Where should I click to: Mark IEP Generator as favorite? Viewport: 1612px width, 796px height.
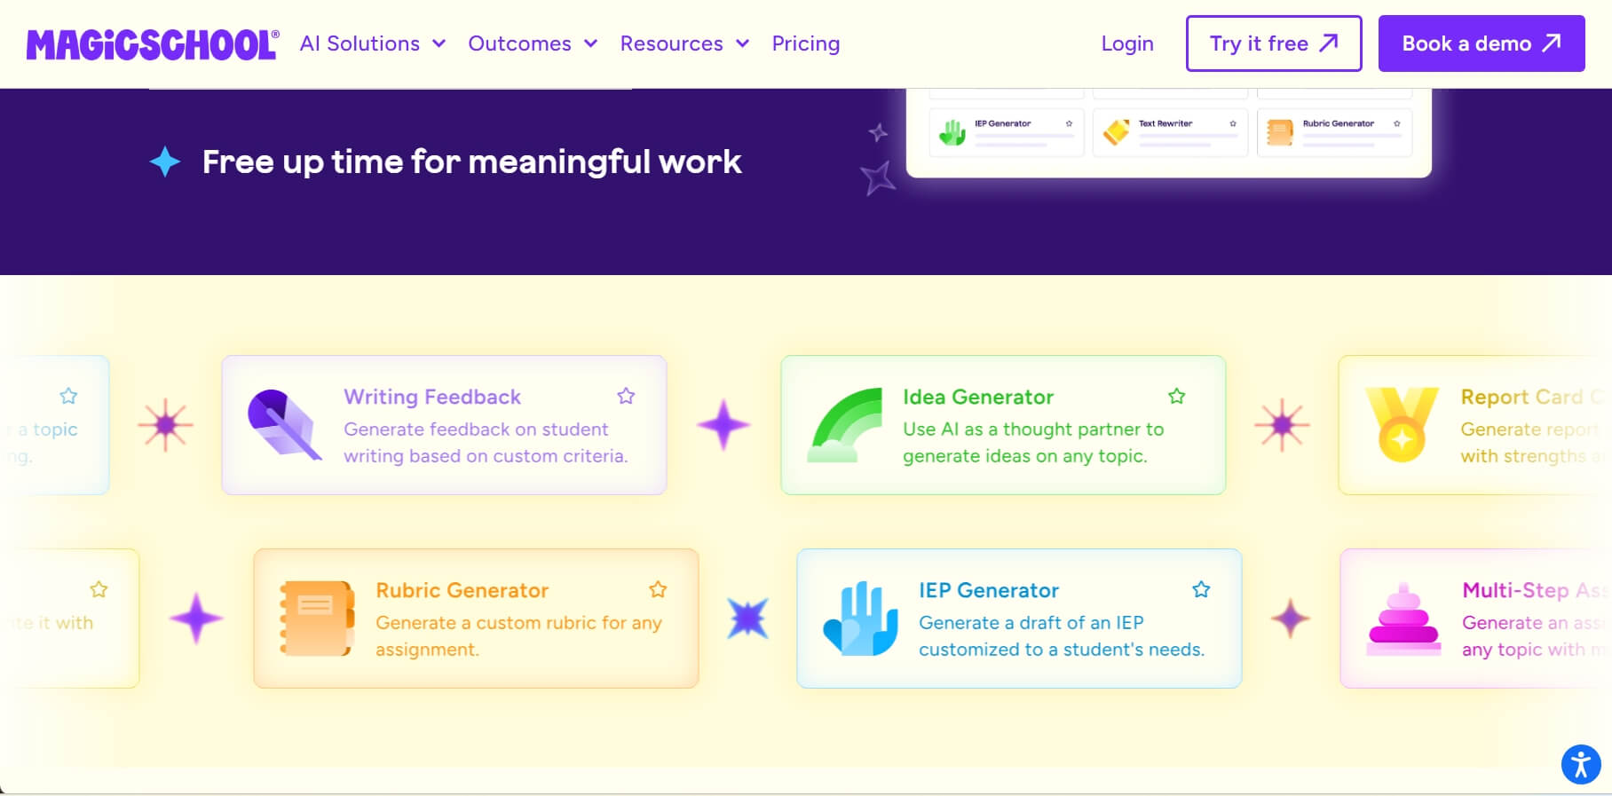1201,589
